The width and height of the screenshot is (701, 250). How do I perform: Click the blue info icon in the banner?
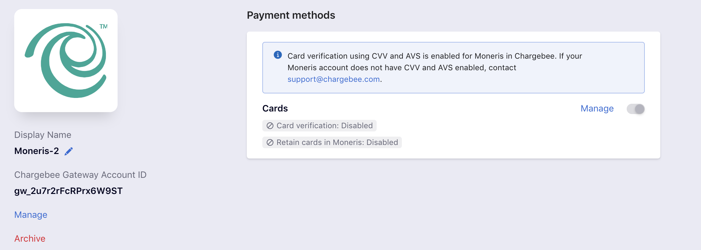pyautogui.click(x=278, y=55)
